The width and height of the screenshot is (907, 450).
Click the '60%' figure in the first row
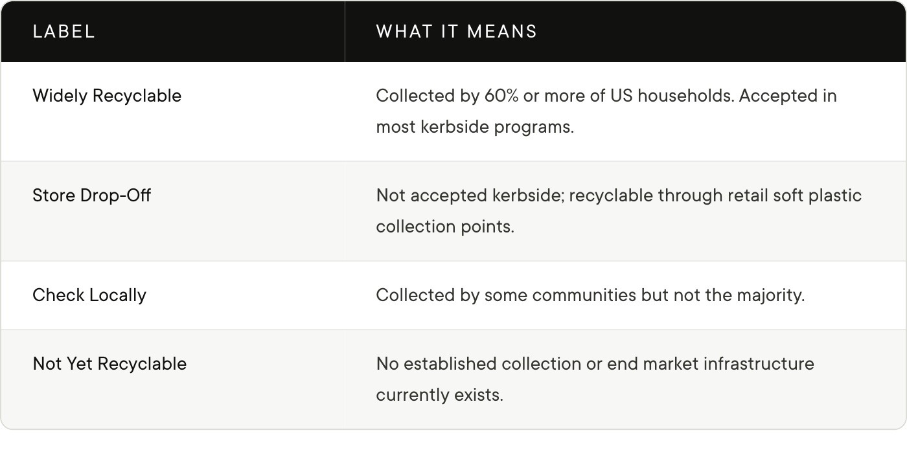[x=501, y=96]
